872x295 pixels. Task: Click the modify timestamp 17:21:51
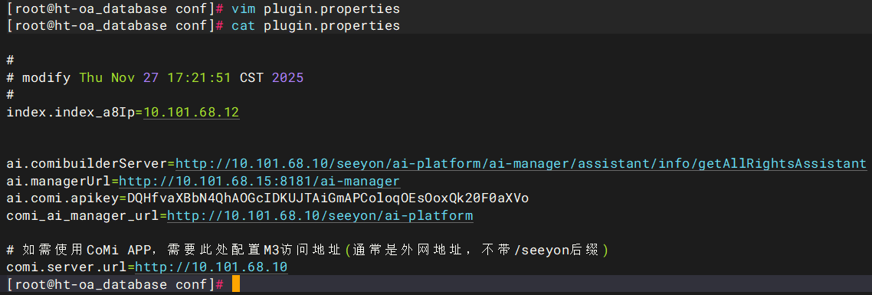198,78
